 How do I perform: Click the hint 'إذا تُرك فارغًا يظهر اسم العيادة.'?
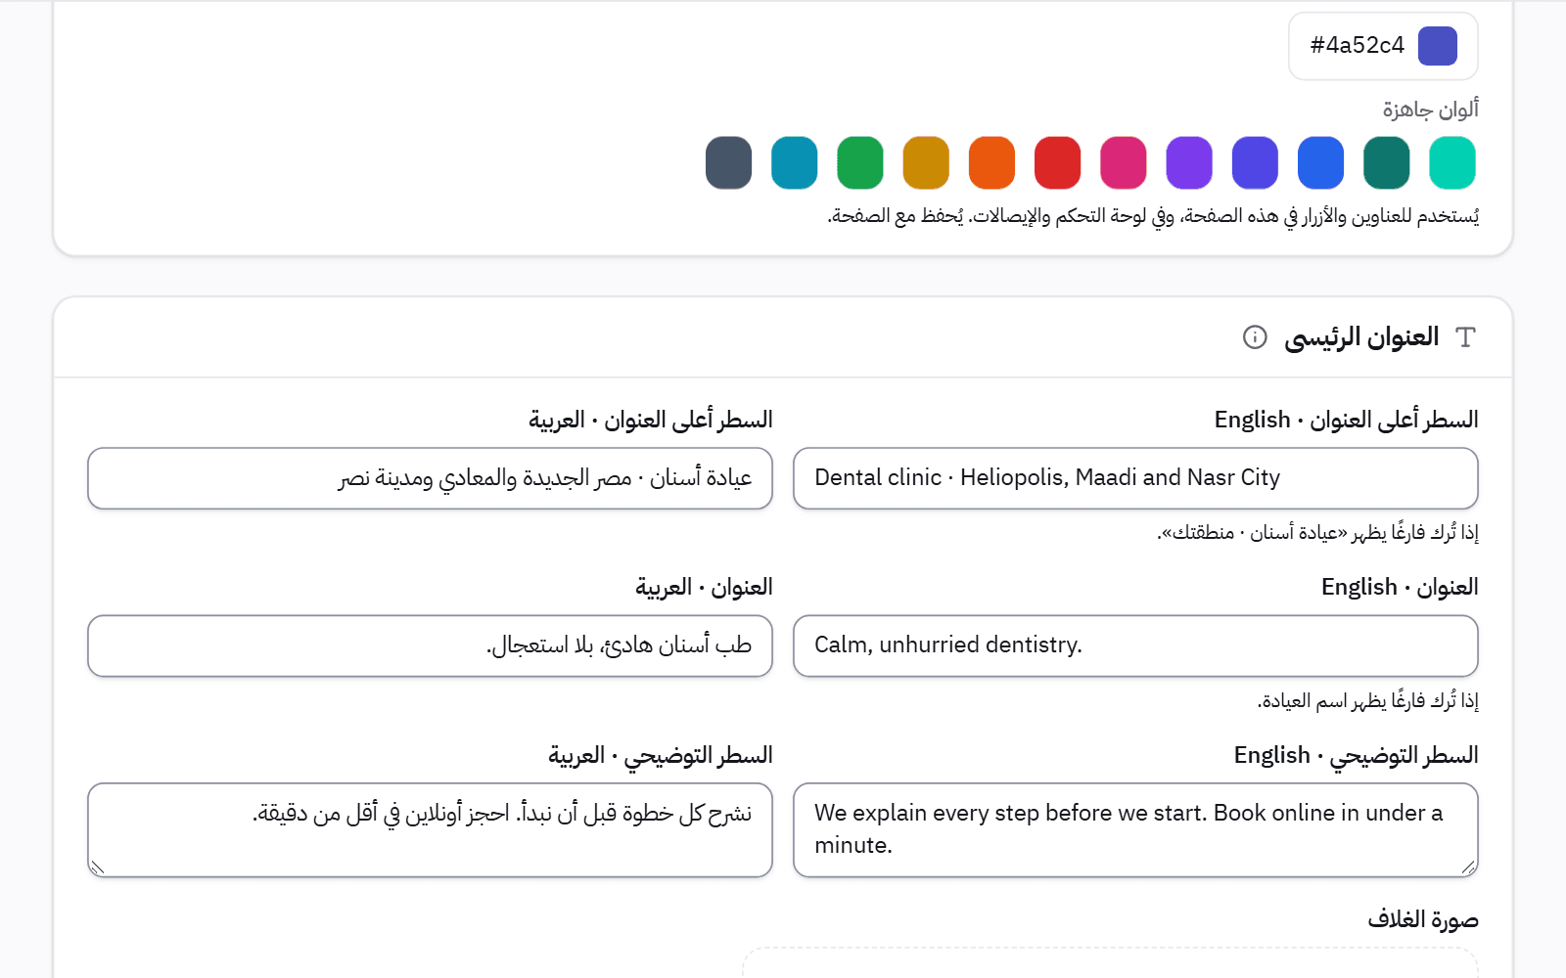pos(1367,700)
